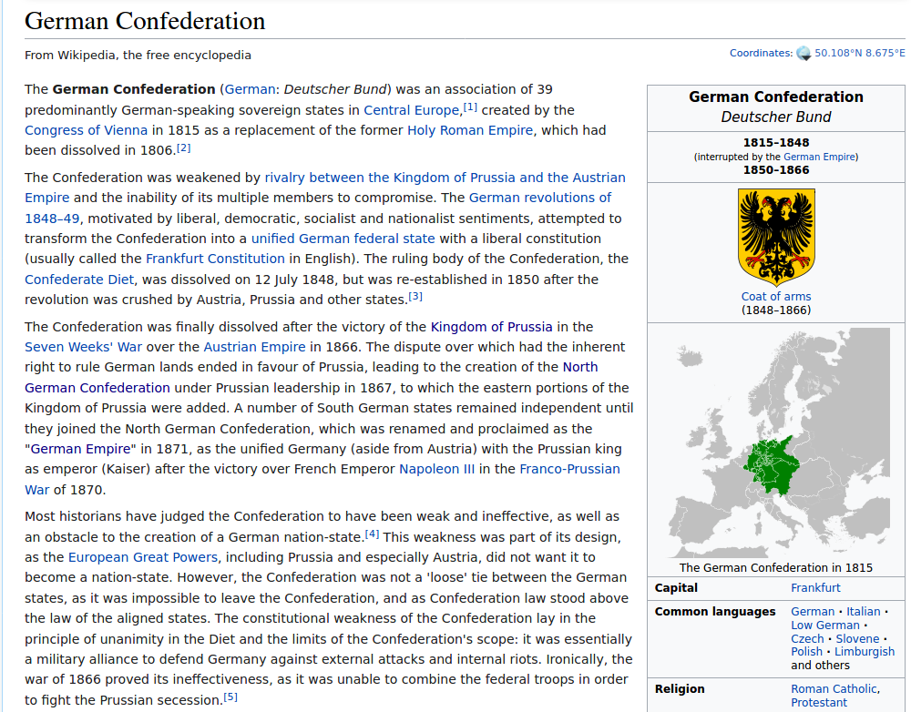This screenshot has width=911, height=712.
Task: Open quoted German Empire link in paragraph
Action: [x=81, y=449]
